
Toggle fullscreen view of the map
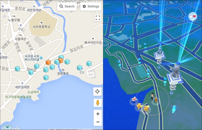98,18
